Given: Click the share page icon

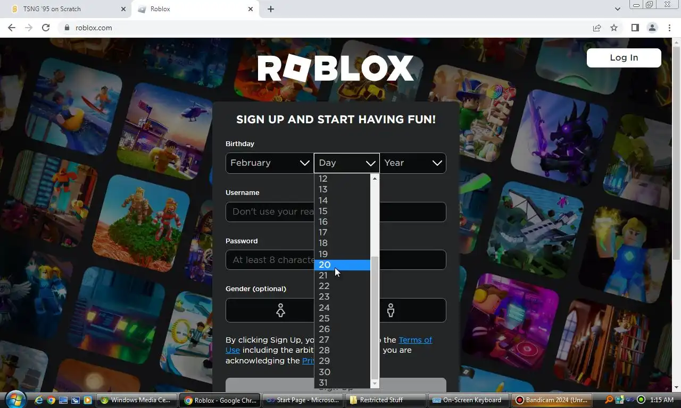Looking at the screenshot, I should coord(597,28).
